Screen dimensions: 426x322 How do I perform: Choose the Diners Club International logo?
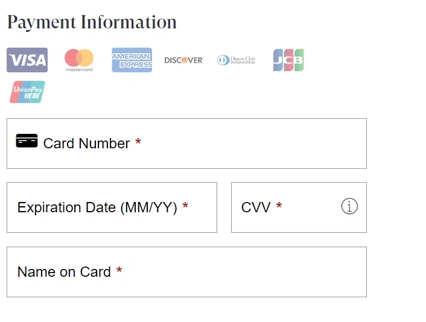(x=236, y=60)
